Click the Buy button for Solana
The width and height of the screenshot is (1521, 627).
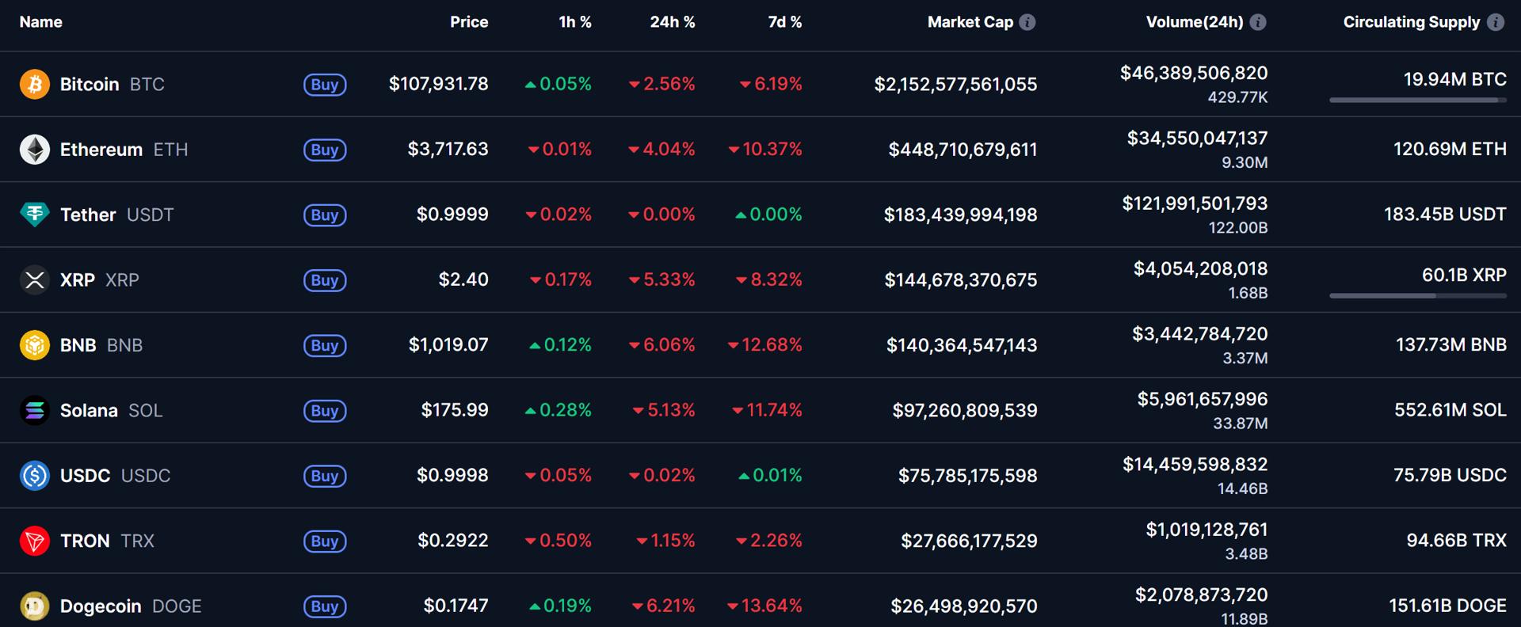pyautogui.click(x=325, y=411)
